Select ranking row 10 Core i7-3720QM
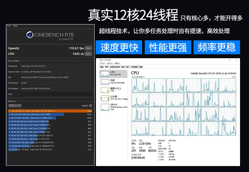249x172 pixels. [50, 143]
